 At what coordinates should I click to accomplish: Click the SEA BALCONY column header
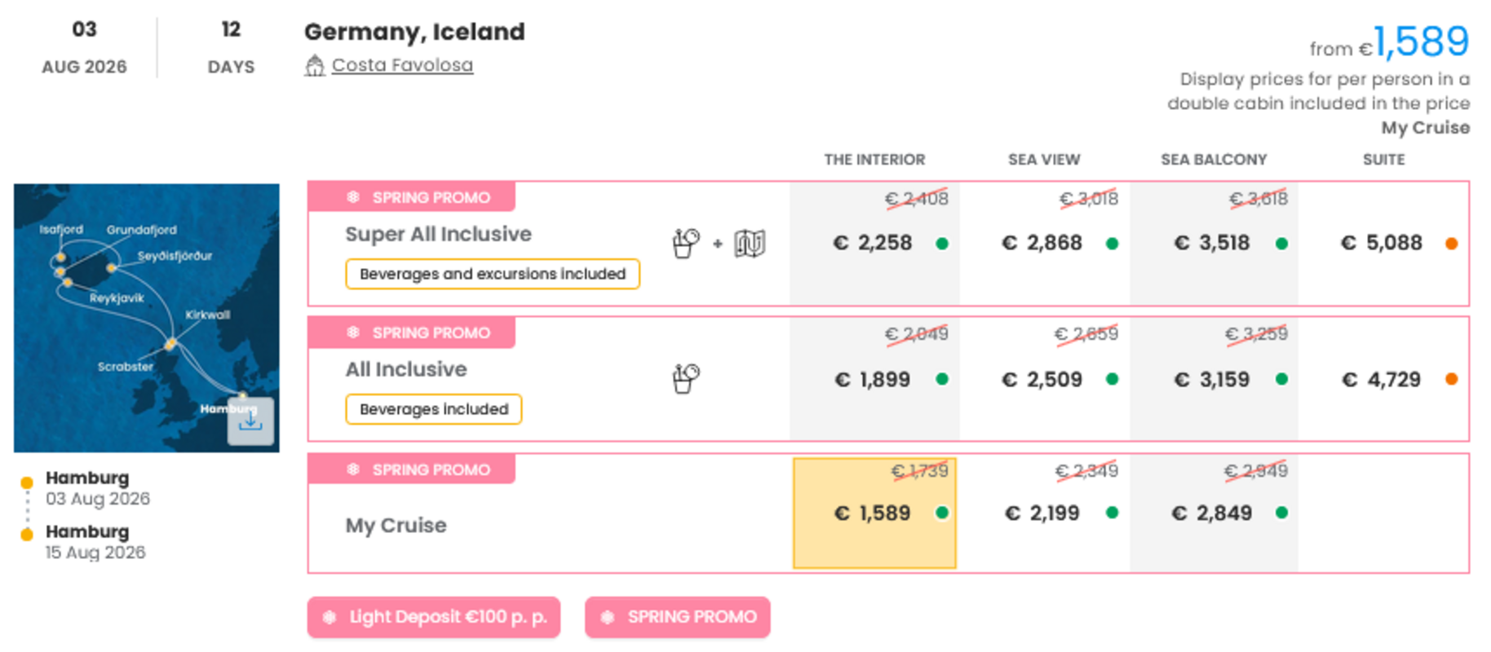pos(1214,160)
